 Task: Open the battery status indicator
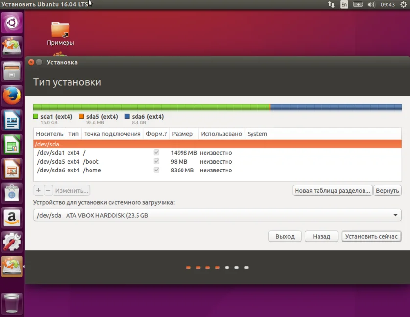coord(358,5)
